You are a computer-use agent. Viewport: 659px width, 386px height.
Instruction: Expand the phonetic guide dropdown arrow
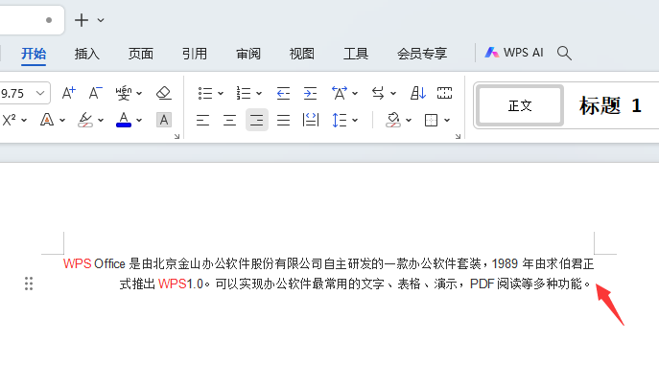(x=139, y=93)
